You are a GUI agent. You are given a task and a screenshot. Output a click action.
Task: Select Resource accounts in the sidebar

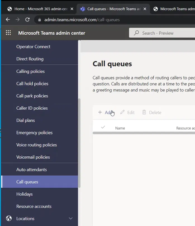tap(34, 206)
